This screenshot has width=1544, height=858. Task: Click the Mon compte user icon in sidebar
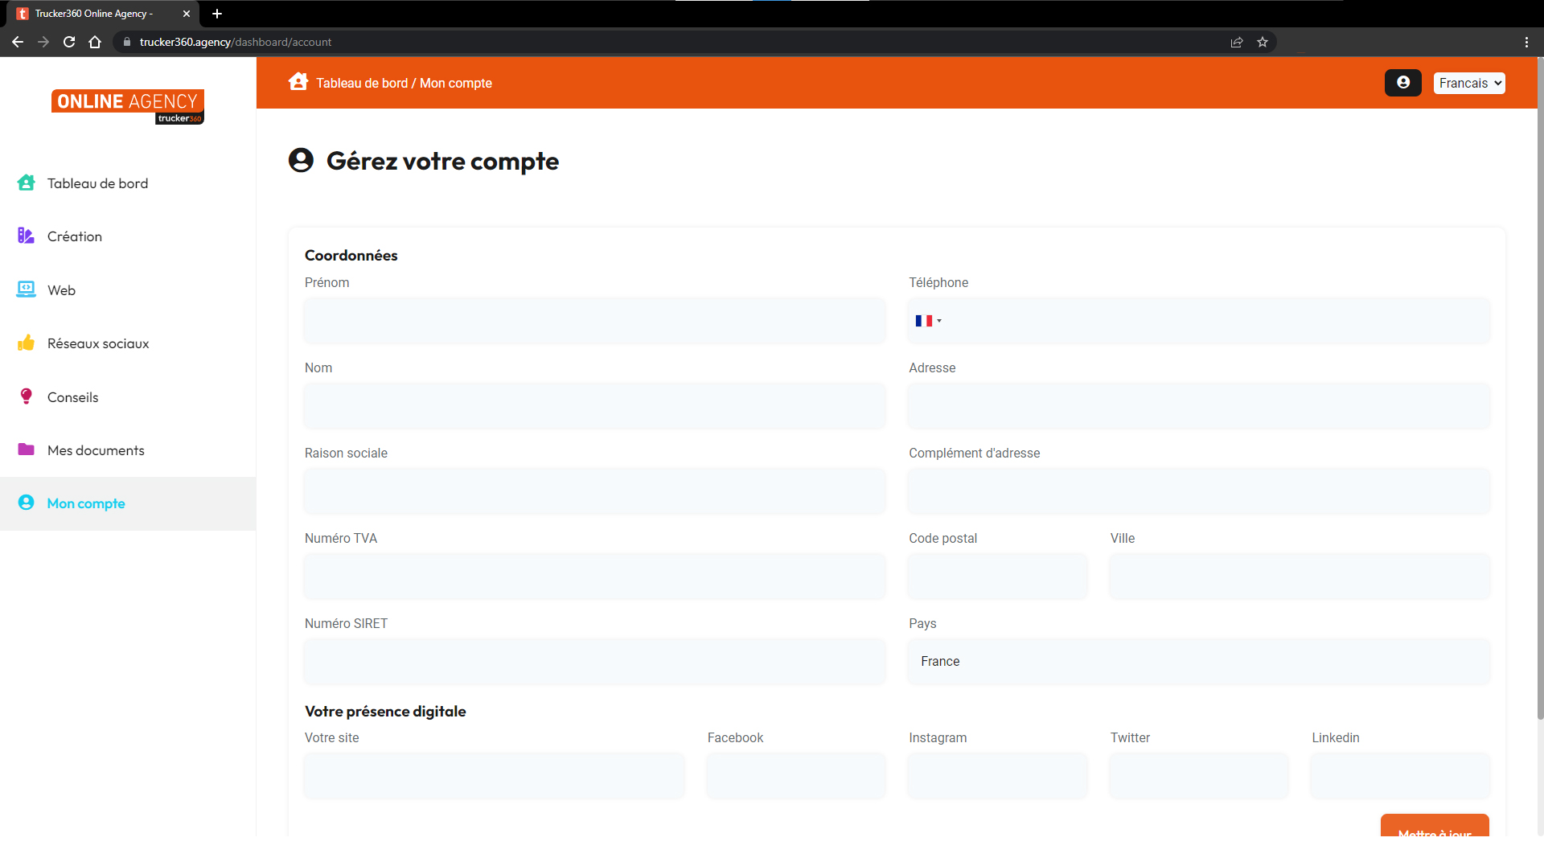pyautogui.click(x=26, y=503)
